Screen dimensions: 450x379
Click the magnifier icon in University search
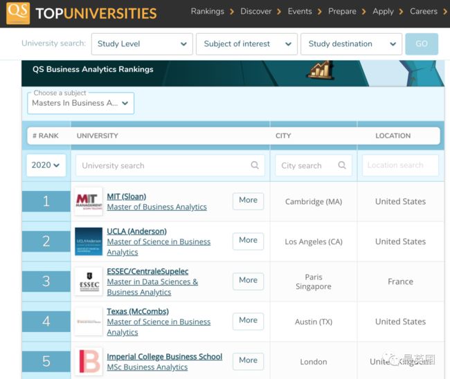coord(255,165)
